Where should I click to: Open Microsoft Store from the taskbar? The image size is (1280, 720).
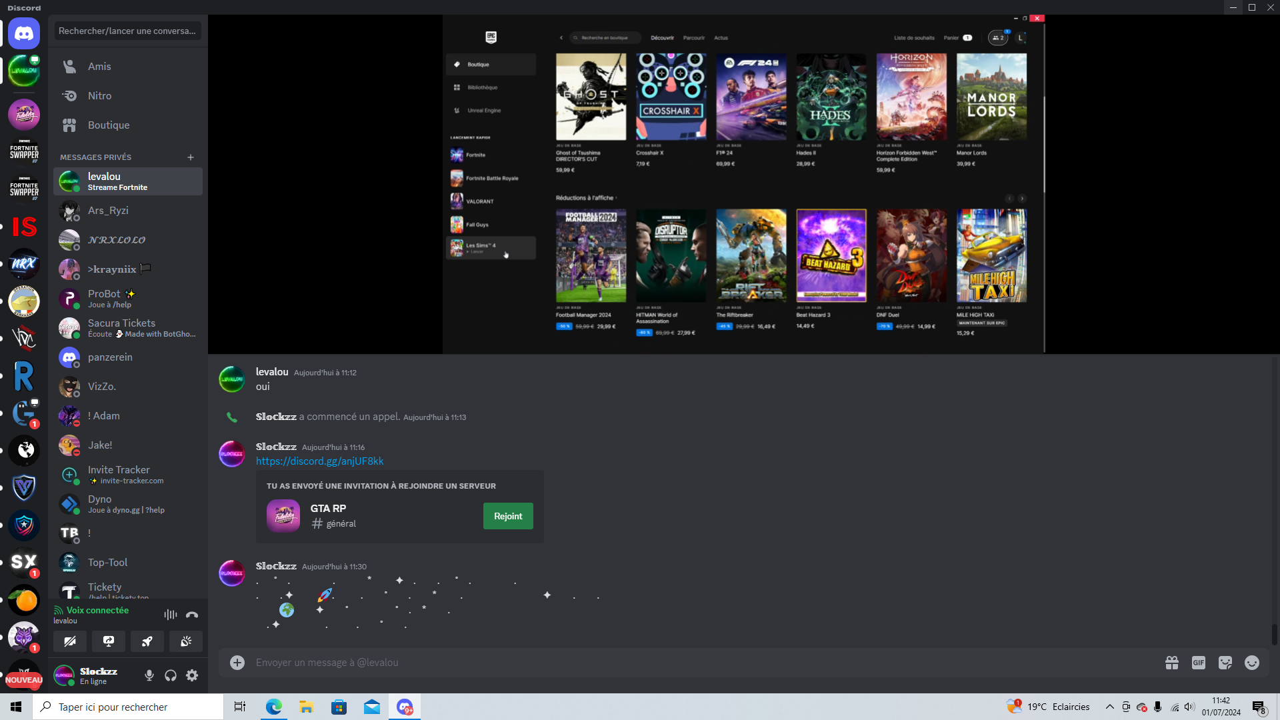click(339, 707)
